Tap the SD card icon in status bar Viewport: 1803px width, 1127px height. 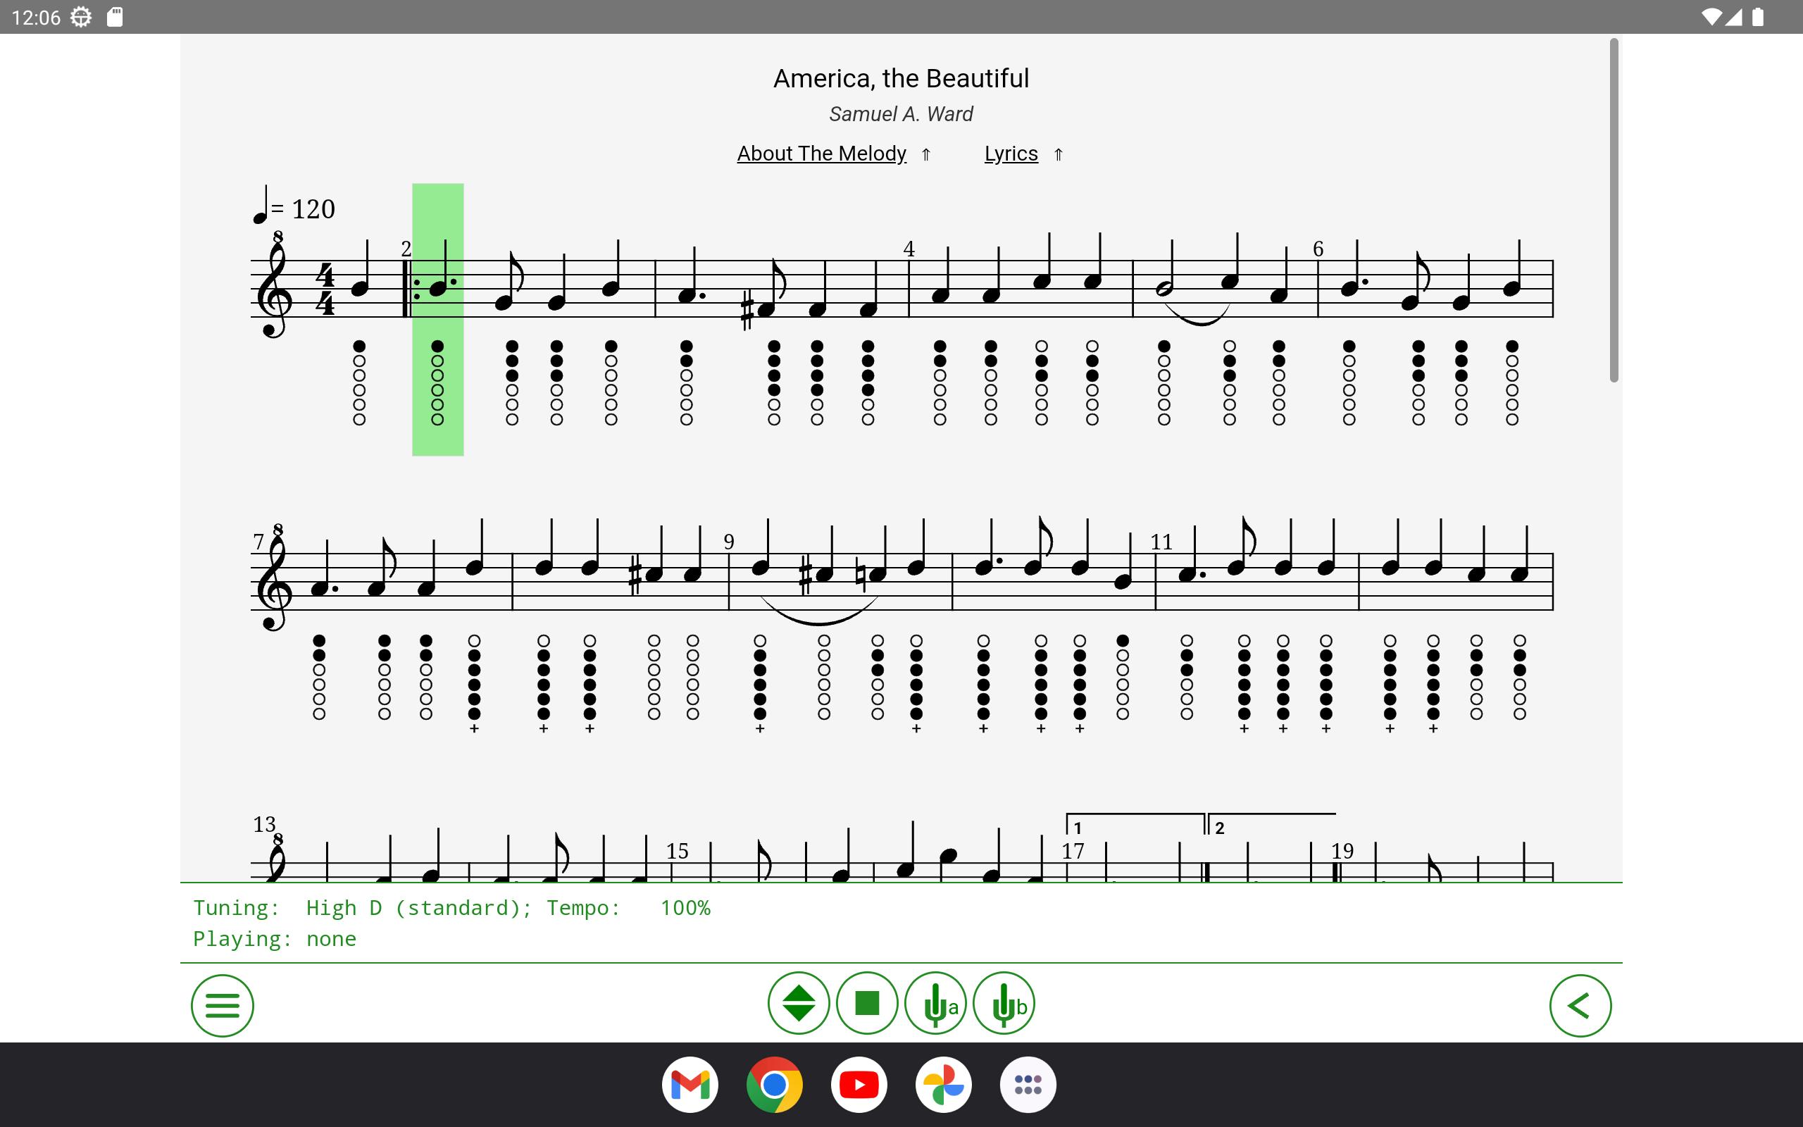(x=115, y=17)
